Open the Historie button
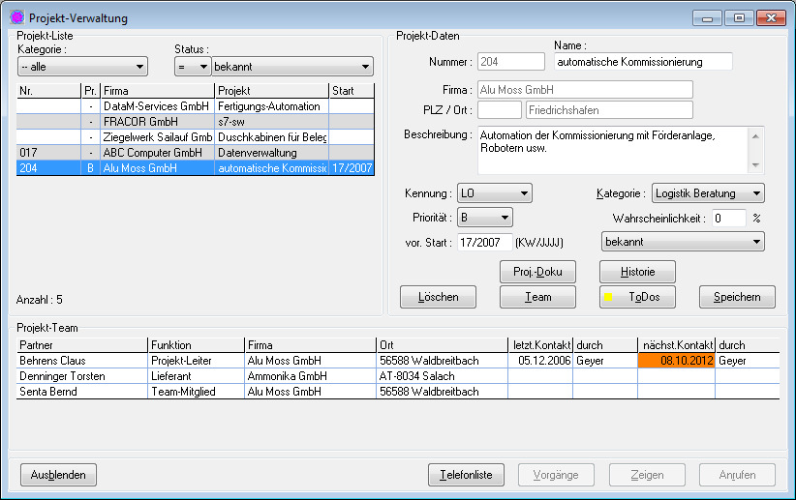Screen dimensions: 796x500 pos(636,272)
